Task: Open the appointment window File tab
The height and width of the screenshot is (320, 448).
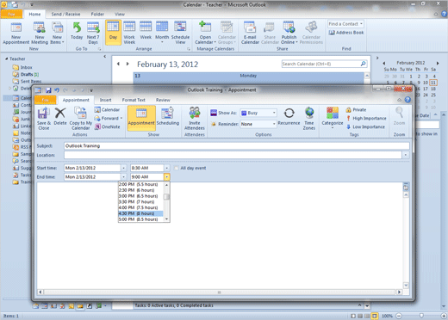Action: click(x=45, y=100)
